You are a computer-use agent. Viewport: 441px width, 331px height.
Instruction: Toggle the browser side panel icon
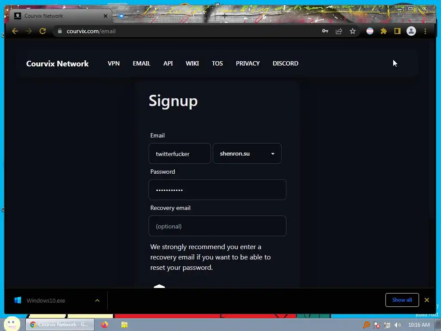tap(397, 31)
